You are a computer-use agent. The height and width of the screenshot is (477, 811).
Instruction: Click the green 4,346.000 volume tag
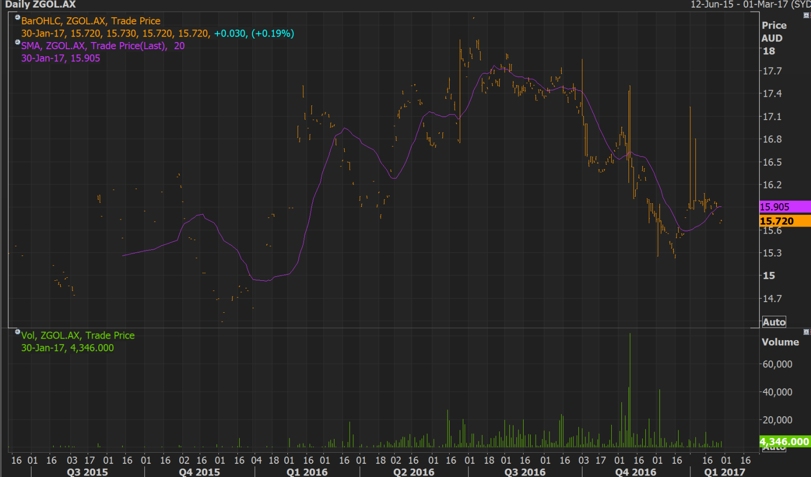coord(785,442)
